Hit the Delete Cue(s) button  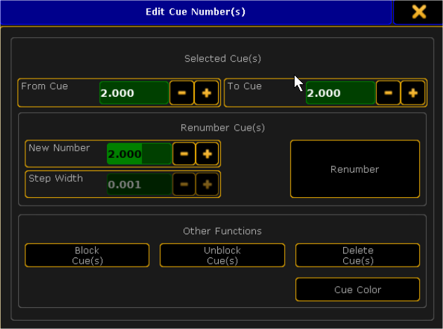point(357,255)
